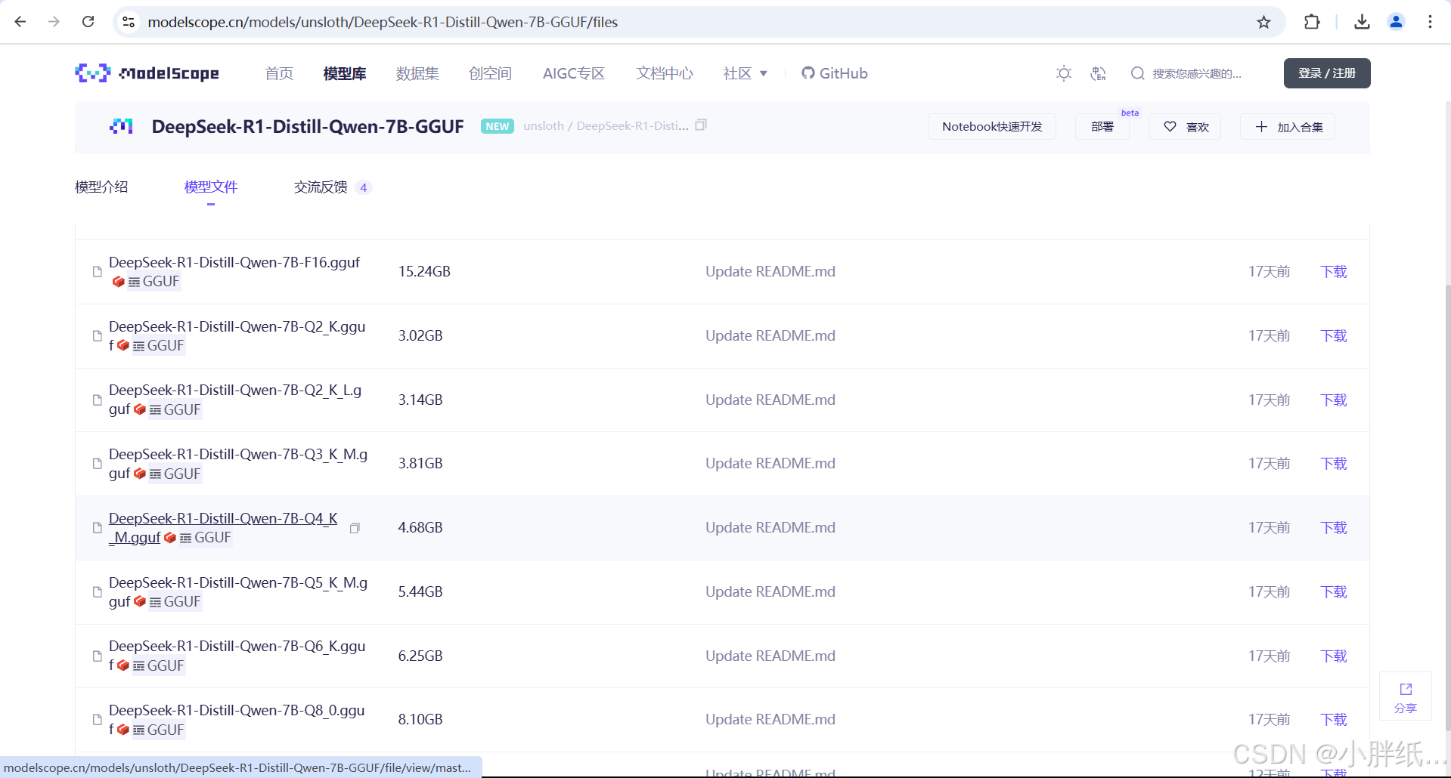The height and width of the screenshot is (778, 1451).
Task: Download the Q2_K.gguf file via 下载
Action: [x=1334, y=336]
